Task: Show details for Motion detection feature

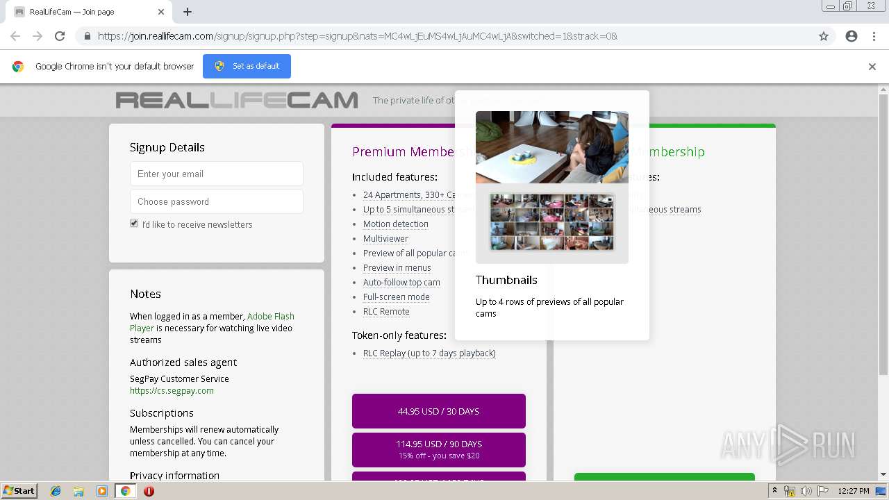Action: pyautogui.click(x=395, y=224)
